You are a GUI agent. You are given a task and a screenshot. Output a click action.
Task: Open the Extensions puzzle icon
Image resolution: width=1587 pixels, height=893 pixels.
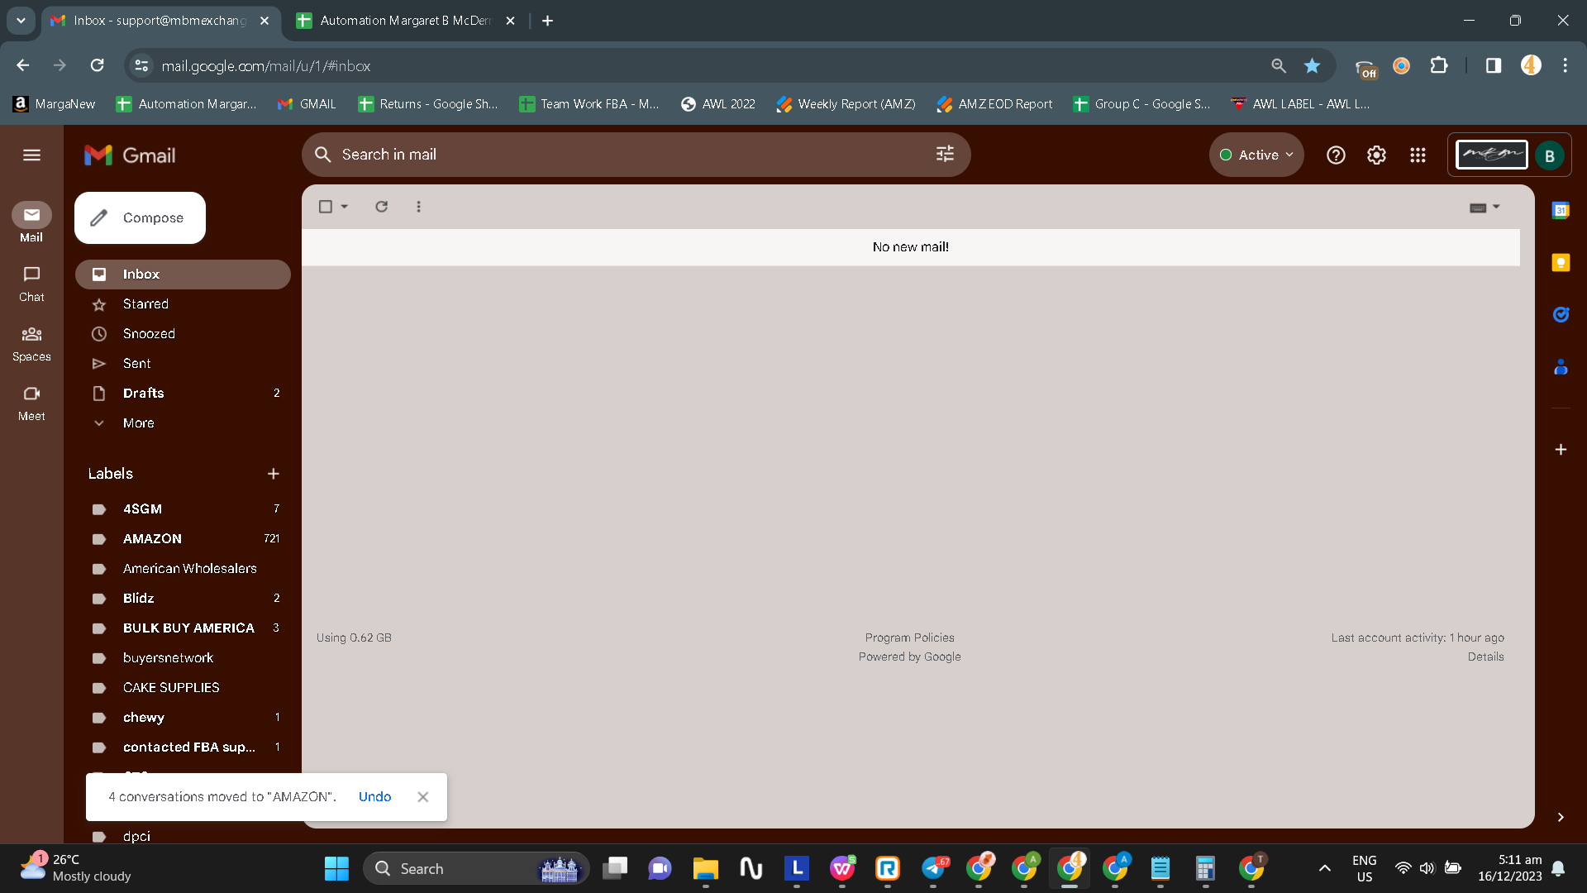pos(1439,65)
